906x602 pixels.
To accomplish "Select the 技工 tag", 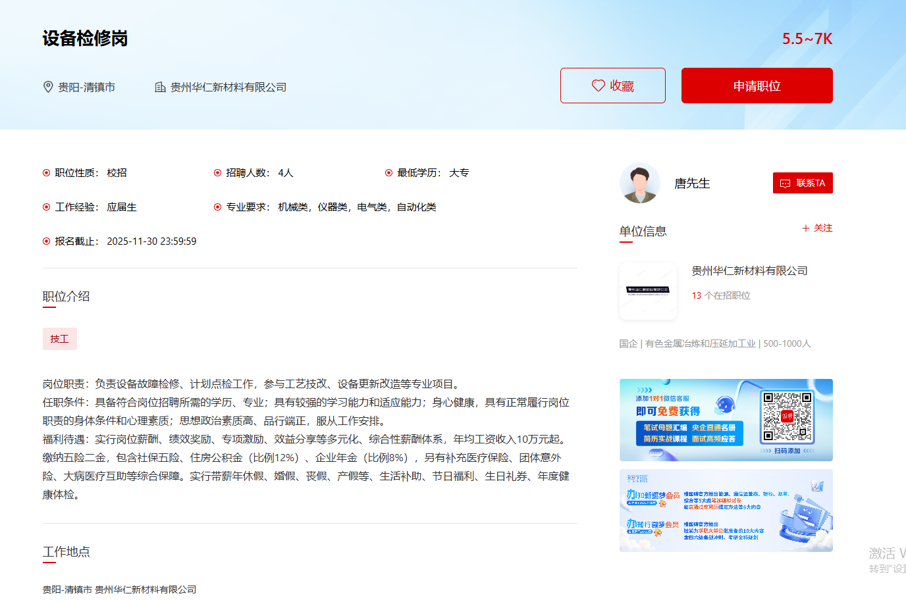I will pyautogui.click(x=60, y=339).
